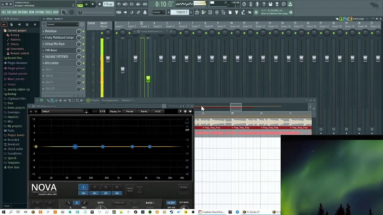Open the TOOLS menu
Viewport: 383px width, 215px height.
(49, 12)
